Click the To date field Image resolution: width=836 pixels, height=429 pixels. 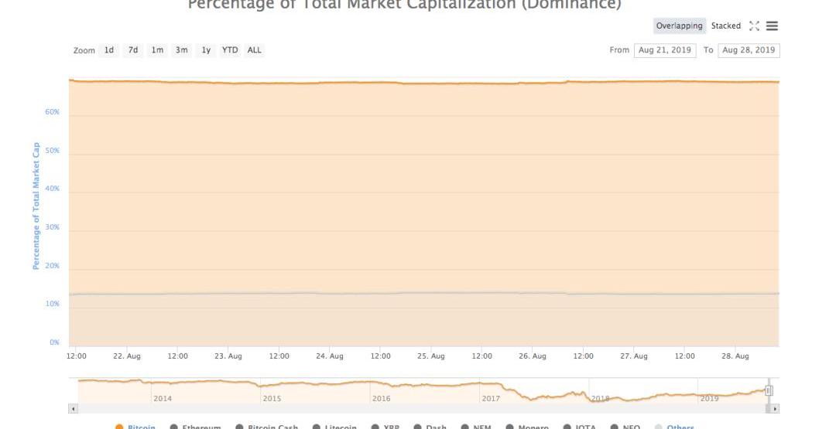[x=749, y=50]
